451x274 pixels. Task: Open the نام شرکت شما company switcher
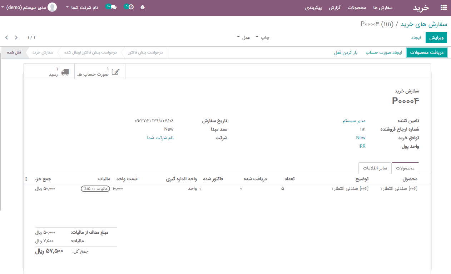pos(82,7)
